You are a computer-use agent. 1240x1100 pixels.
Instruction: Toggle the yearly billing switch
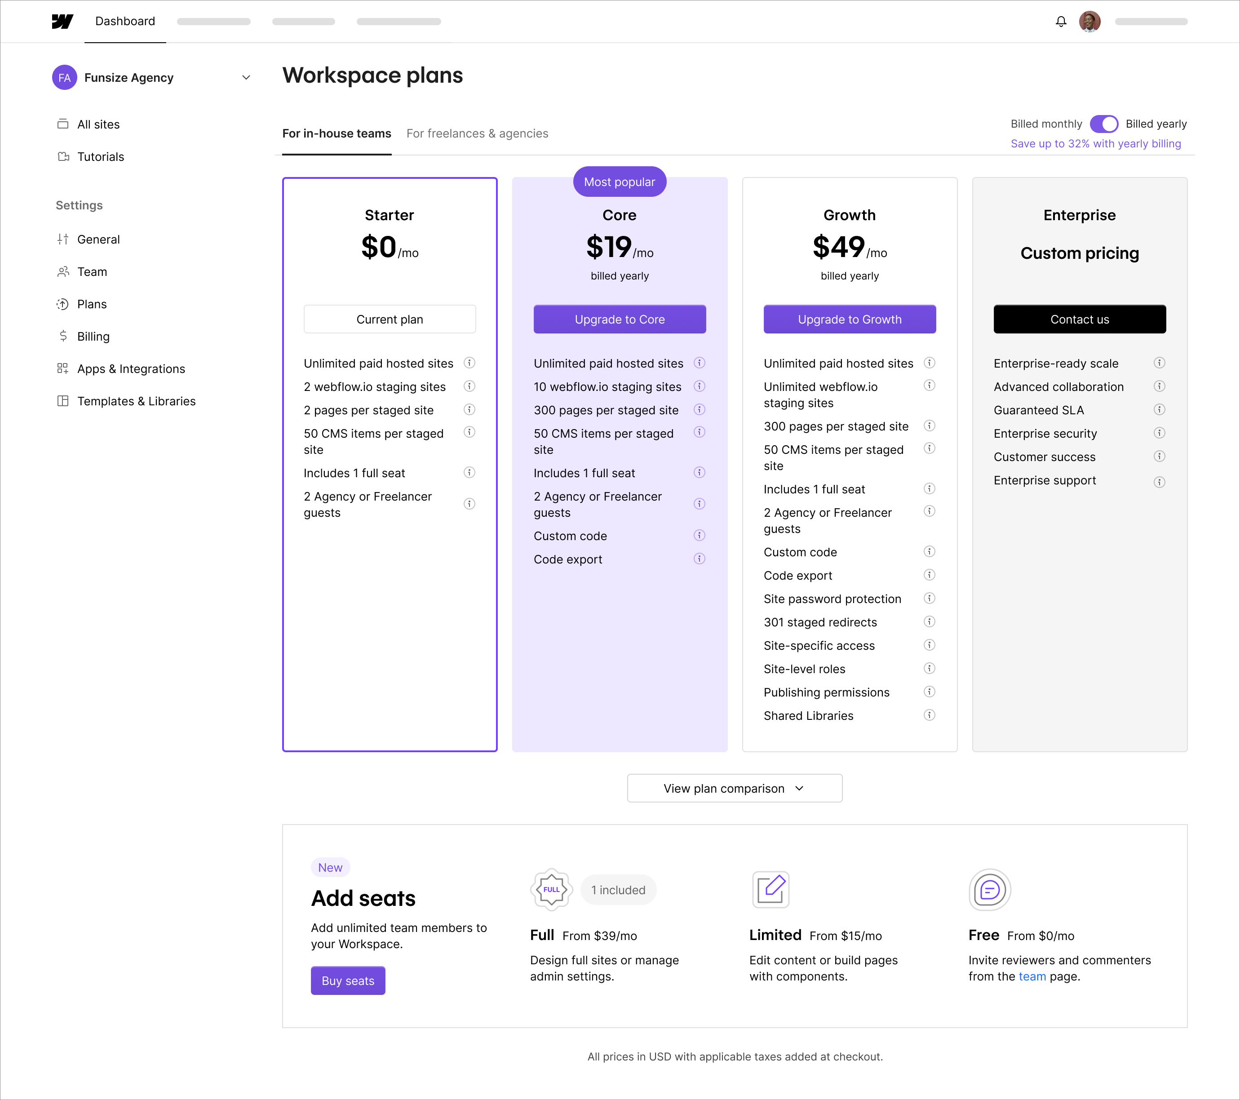click(1103, 124)
